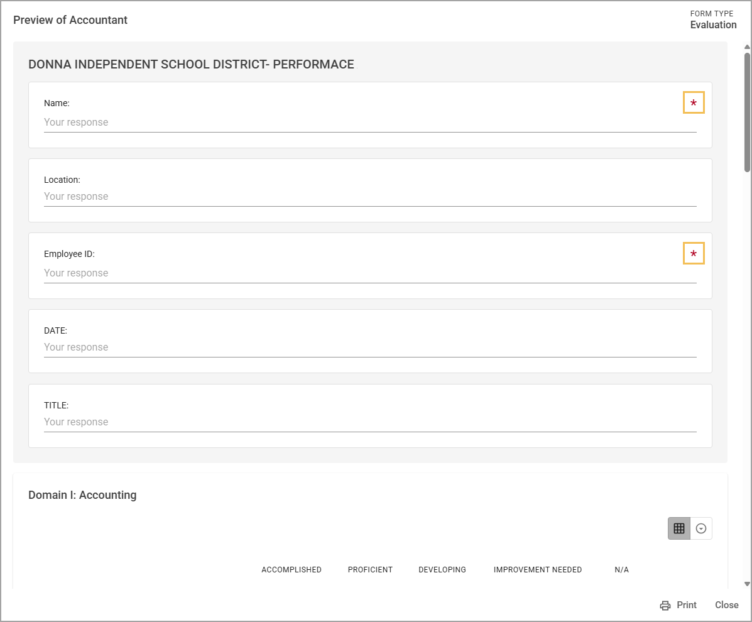Click the Domain I: Accounting heading
The image size is (752, 622).
(x=82, y=495)
